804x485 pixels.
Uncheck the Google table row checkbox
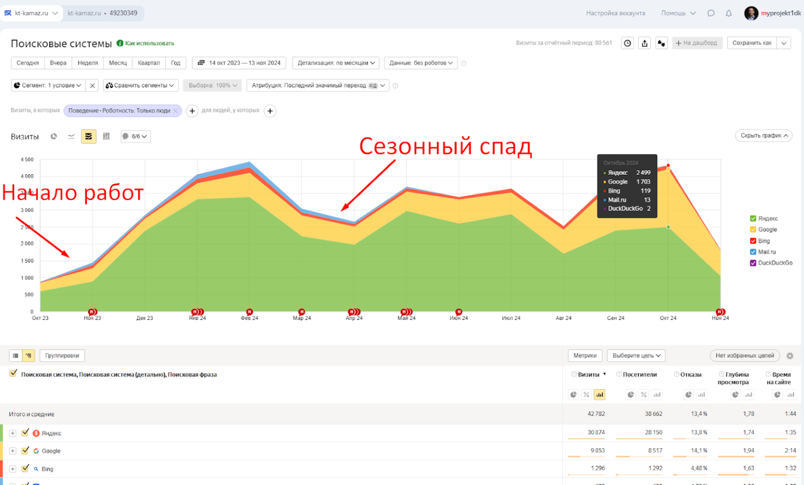coord(25,450)
